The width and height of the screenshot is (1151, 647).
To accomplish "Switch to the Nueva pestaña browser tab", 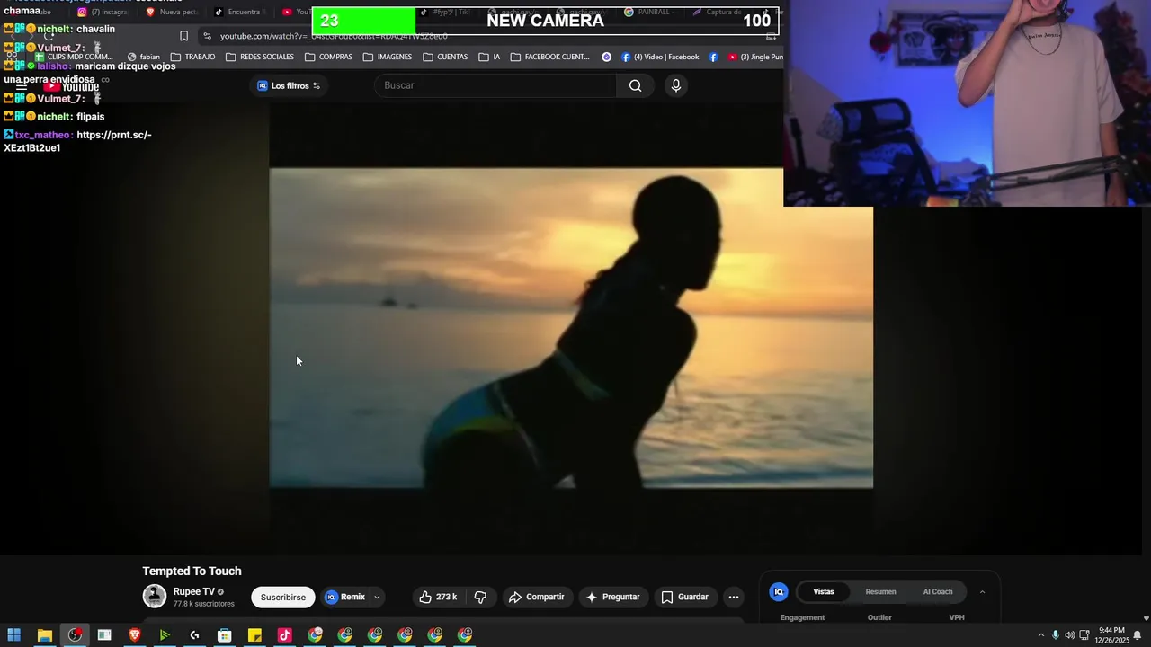I will [171, 13].
